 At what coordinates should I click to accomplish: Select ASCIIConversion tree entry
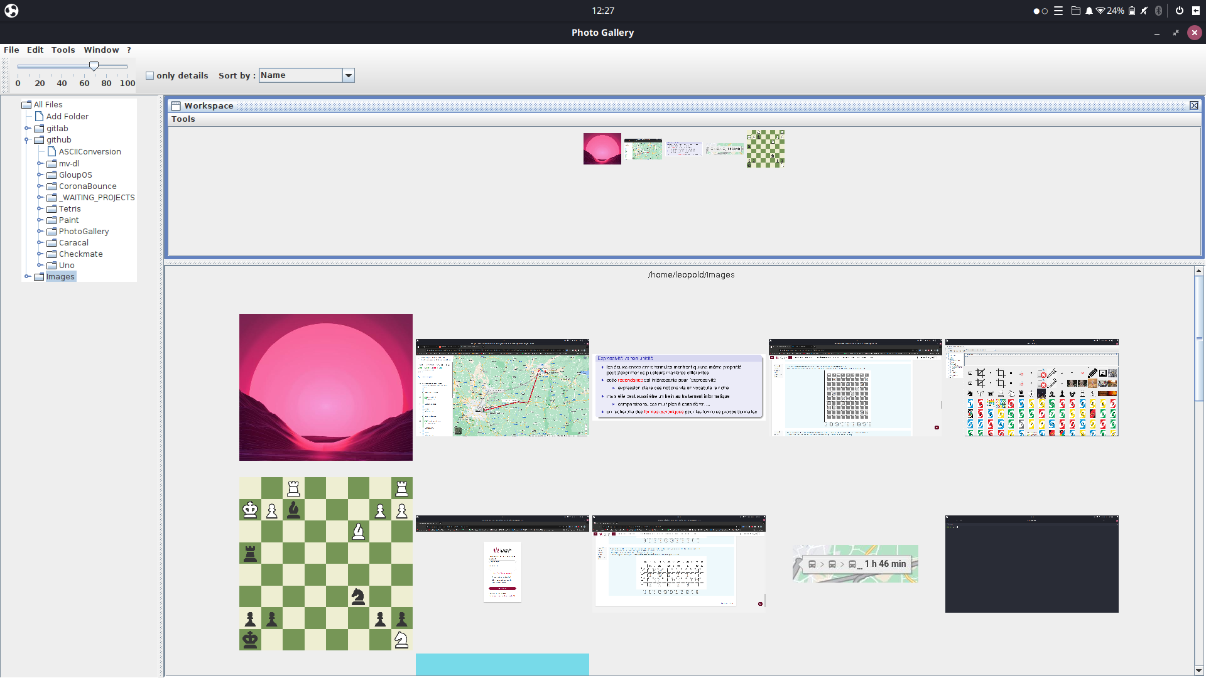pyautogui.click(x=90, y=152)
